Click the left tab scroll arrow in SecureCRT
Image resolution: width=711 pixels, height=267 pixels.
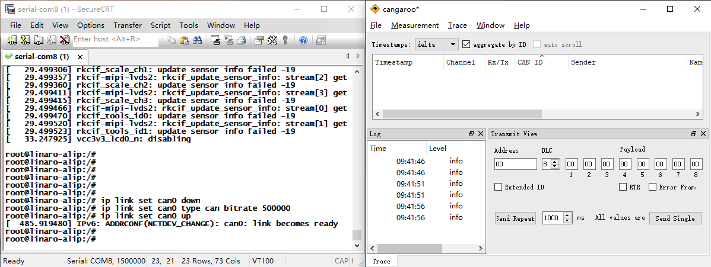347,56
